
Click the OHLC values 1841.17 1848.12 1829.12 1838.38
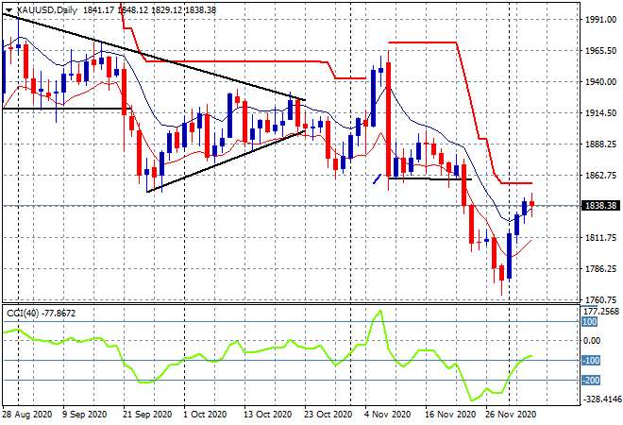tap(149, 10)
